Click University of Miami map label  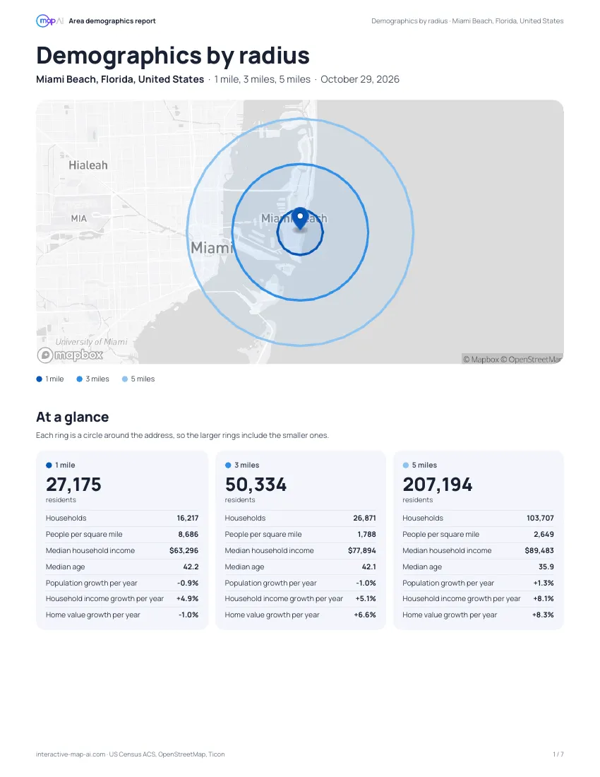(91, 342)
